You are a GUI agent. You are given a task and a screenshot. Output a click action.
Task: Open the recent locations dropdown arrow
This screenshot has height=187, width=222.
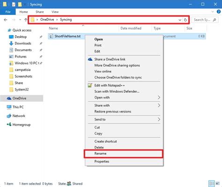click(20, 20)
